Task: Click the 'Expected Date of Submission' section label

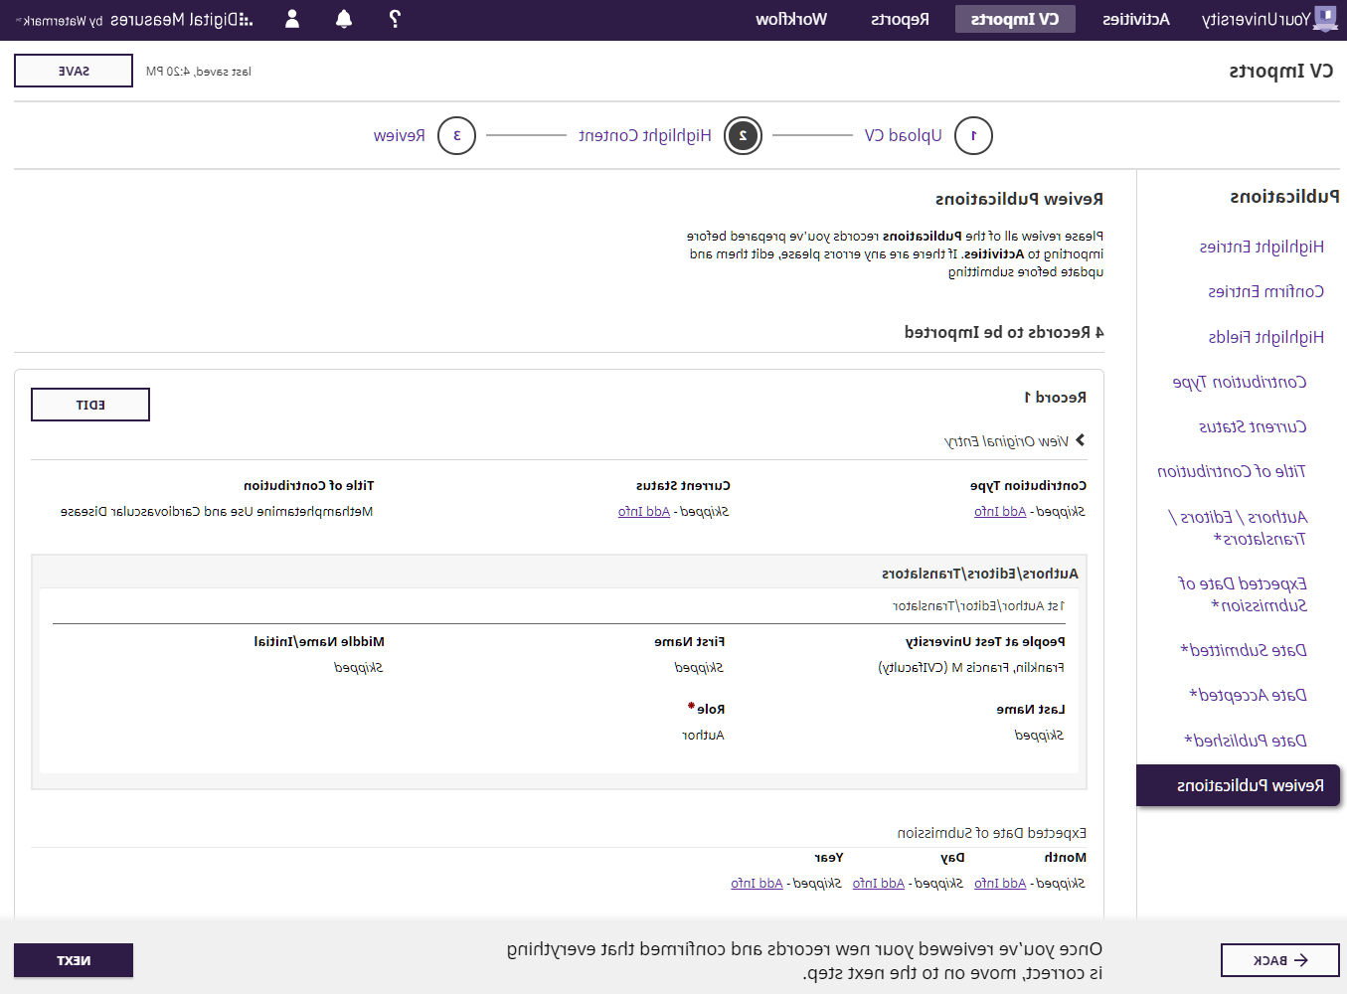Action: pos(992,833)
